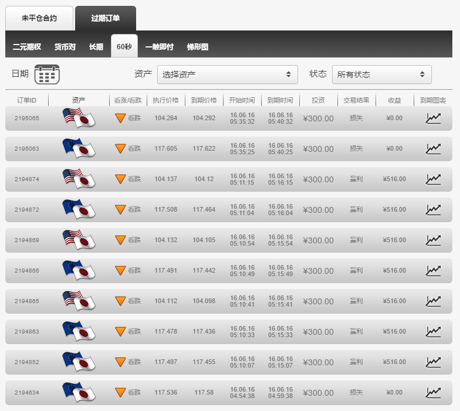Click order ID 2194634
This screenshot has height=411, width=460.
(x=27, y=393)
